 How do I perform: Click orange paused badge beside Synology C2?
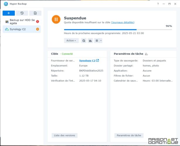point(37,29)
